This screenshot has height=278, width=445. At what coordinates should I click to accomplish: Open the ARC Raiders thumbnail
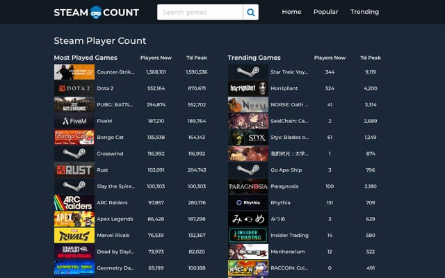[74, 202]
